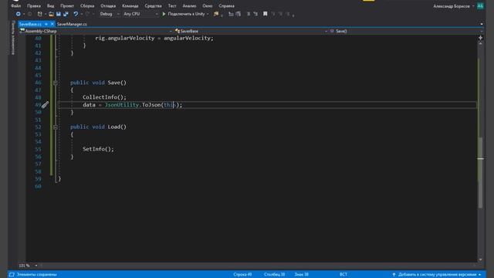This screenshot has width=494, height=278.
Task: Click the green start arrow icon
Action: tap(164, 14)
